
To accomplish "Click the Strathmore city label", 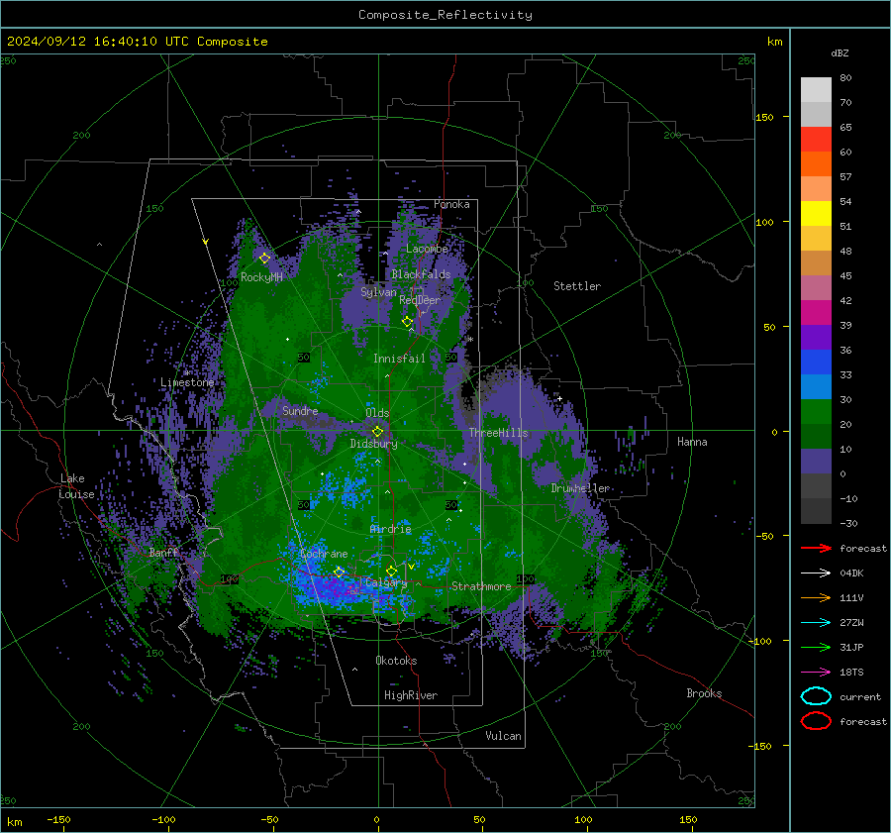I will (x=481, y=586).
